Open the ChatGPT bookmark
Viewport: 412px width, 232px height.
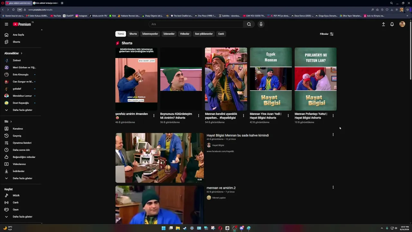coord(68,16)
